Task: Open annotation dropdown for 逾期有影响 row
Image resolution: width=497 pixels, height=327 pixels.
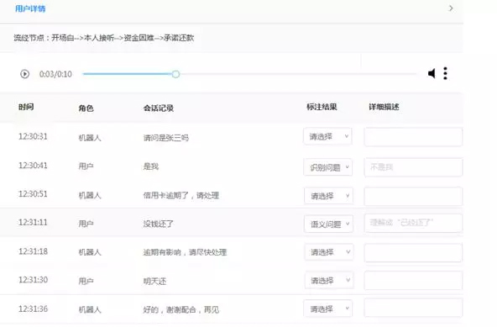Action: [x=329, y=251]
